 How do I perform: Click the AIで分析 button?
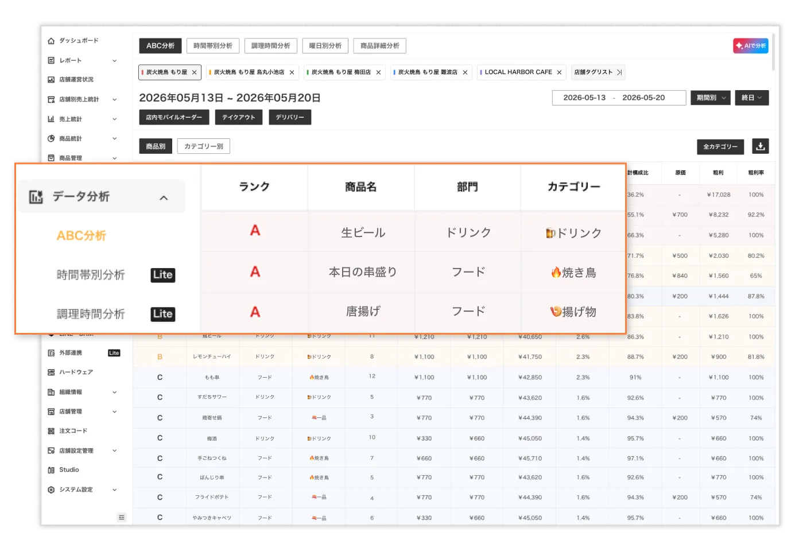(751, 46)
